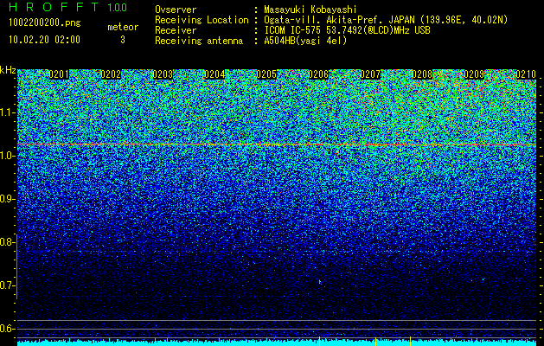The image size is (544, 346).
Task: Click the red horizontal carrier line
Action: point(277,144)
